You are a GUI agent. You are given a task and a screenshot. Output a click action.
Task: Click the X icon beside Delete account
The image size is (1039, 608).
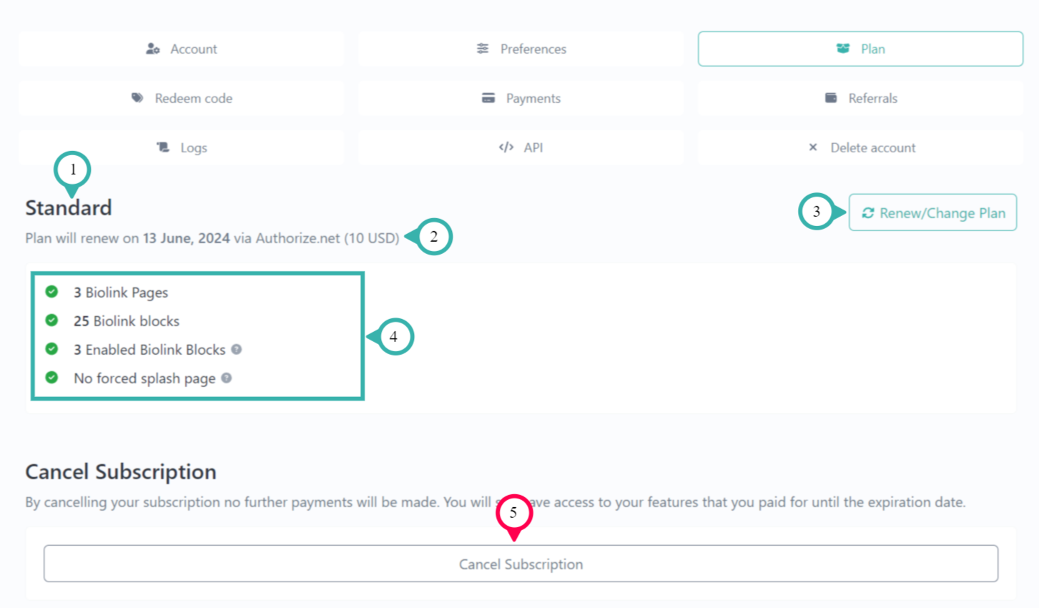[x=813, y=147]
